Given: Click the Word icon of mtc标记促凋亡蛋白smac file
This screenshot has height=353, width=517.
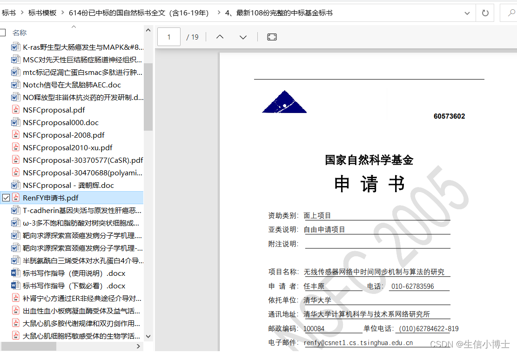Looking at the screenshot, I should (x=15, y=72).
